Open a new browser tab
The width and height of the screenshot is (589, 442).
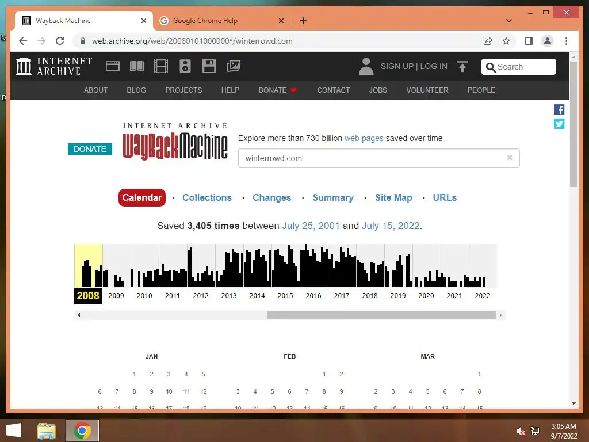(303, 21)
